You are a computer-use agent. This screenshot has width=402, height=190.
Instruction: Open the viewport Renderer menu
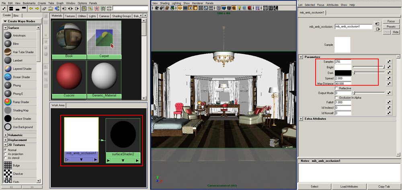click(x=197, y=3)
